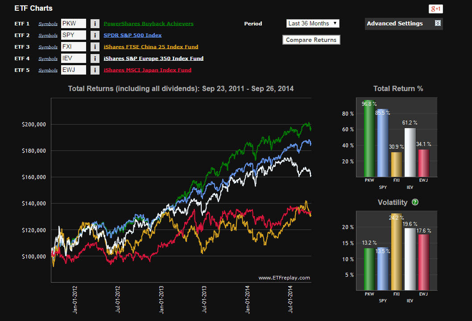Click the ETF 1 Symbols link
Screen dimensions: 472x321
(x=48, y=24)
